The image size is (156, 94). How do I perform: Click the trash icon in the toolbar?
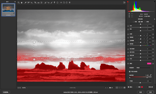[x=70, y=3]
